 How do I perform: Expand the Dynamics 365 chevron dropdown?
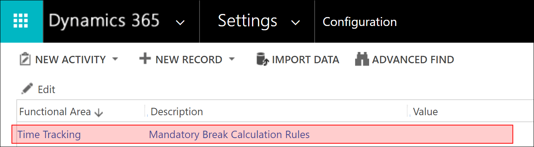tap(180, 22)
